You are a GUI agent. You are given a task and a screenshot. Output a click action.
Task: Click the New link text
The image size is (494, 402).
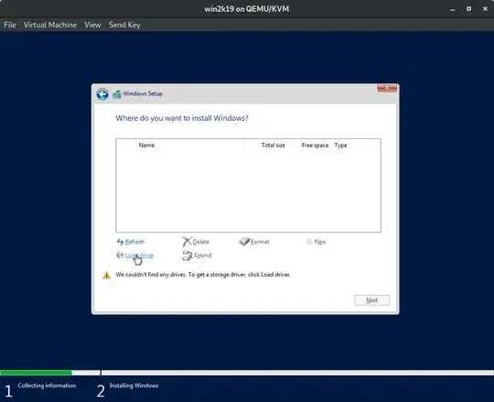coord(320,242)
